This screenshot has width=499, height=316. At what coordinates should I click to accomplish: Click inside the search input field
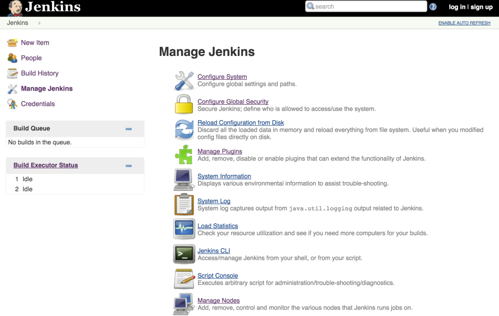click(x=365, y=6)
